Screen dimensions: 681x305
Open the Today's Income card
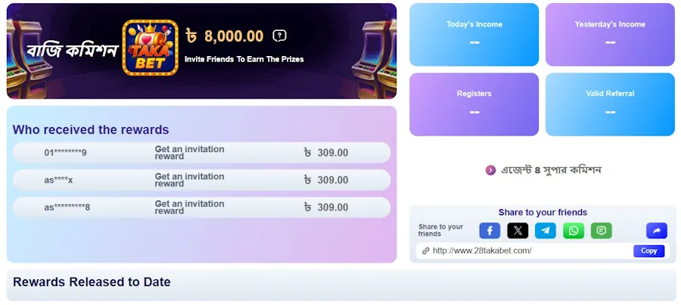474,35
